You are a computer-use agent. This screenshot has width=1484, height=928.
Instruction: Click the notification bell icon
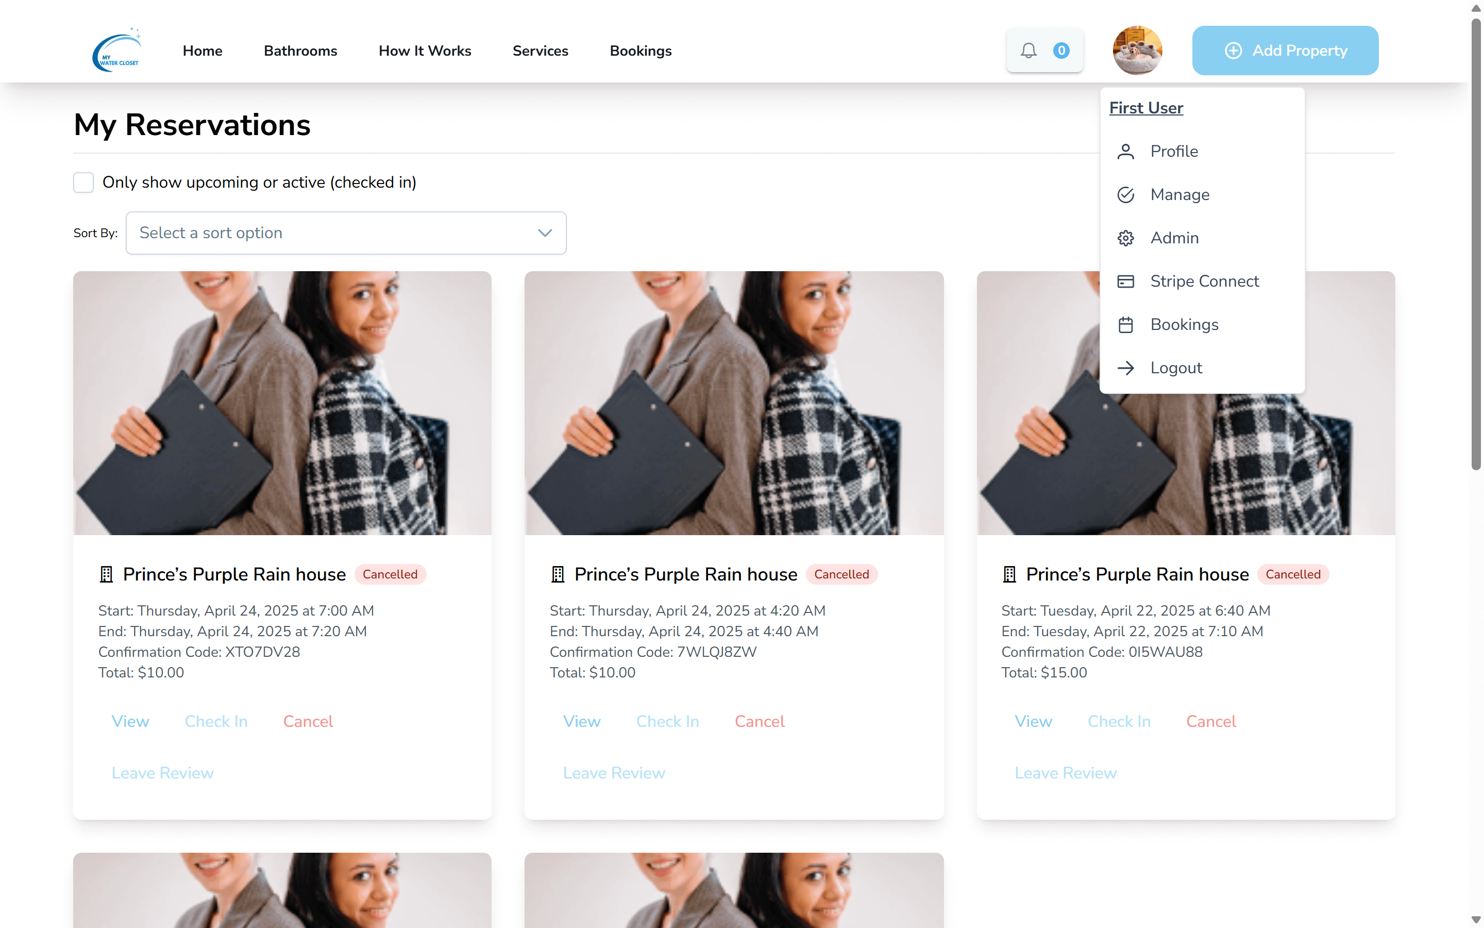coord(1028,51)
